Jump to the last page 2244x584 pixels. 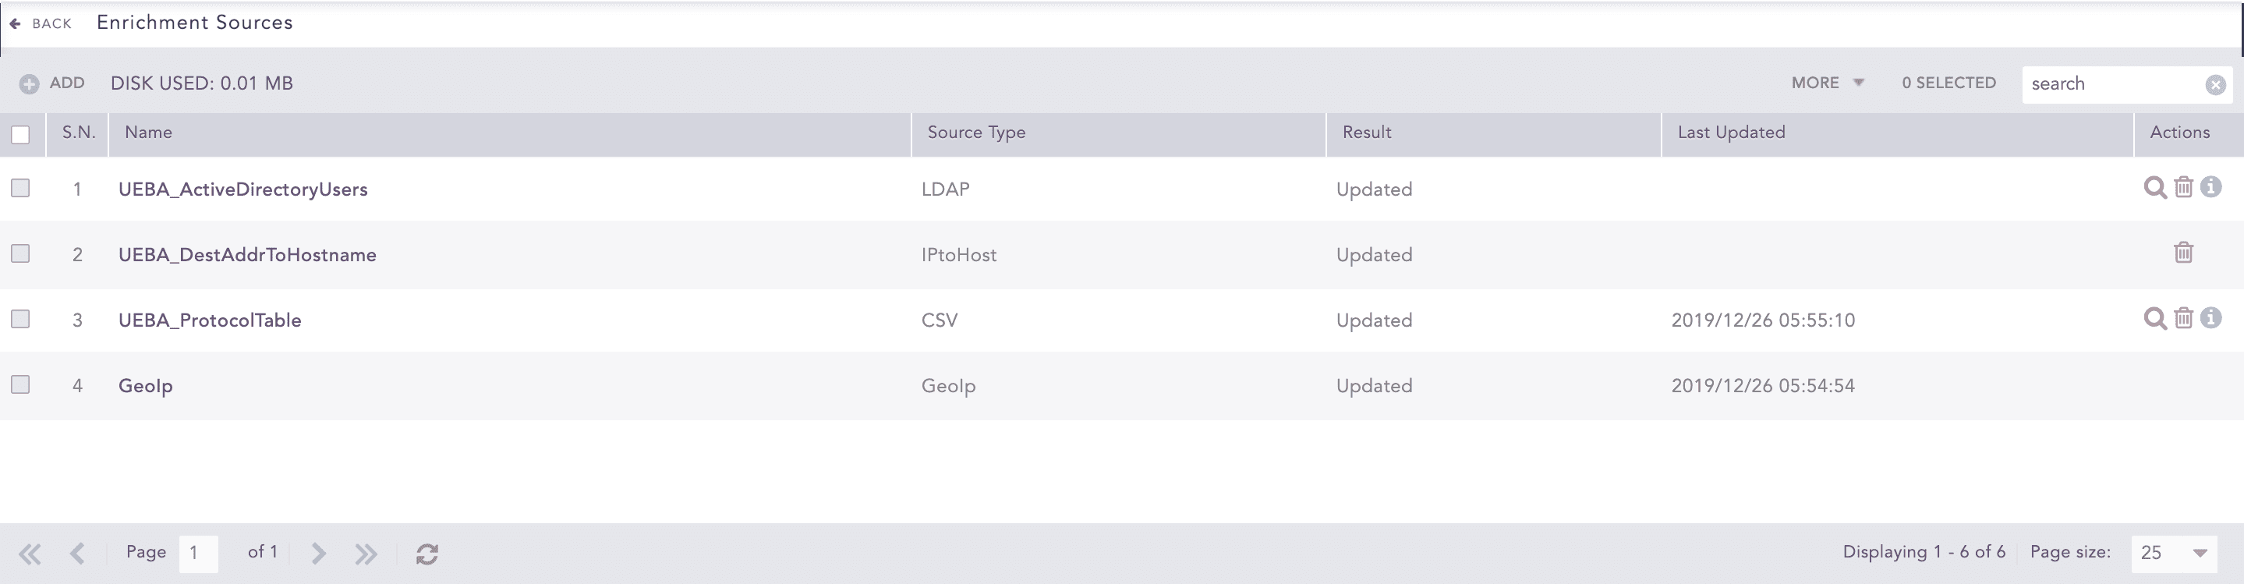click(366, 553)
